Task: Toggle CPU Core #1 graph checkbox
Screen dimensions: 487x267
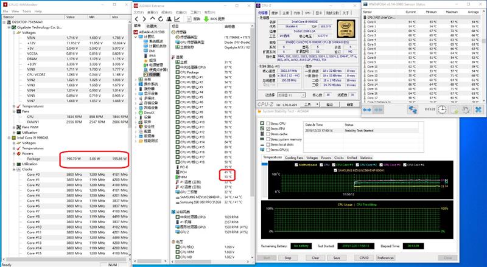Action: click(334, 165)
